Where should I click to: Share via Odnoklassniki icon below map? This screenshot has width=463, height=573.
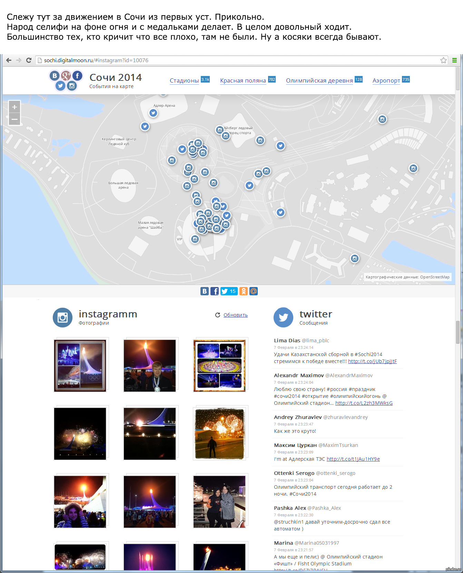click(244, 291)
